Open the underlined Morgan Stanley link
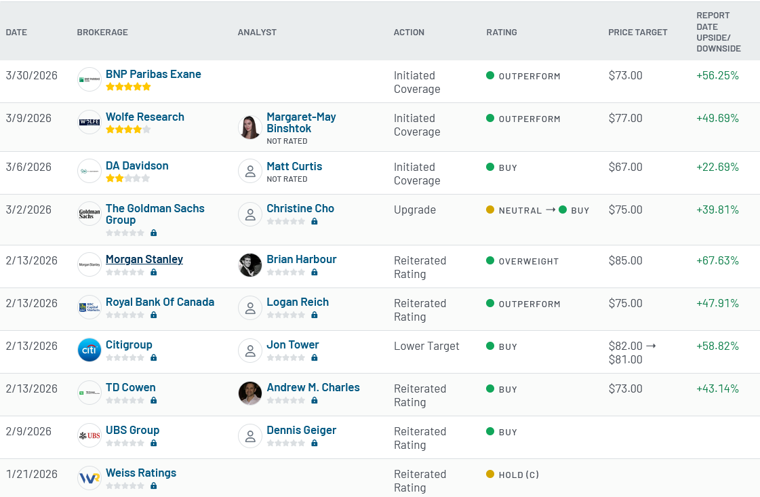The height and width of the screenshot is (497, 760). tap(144, 260)
